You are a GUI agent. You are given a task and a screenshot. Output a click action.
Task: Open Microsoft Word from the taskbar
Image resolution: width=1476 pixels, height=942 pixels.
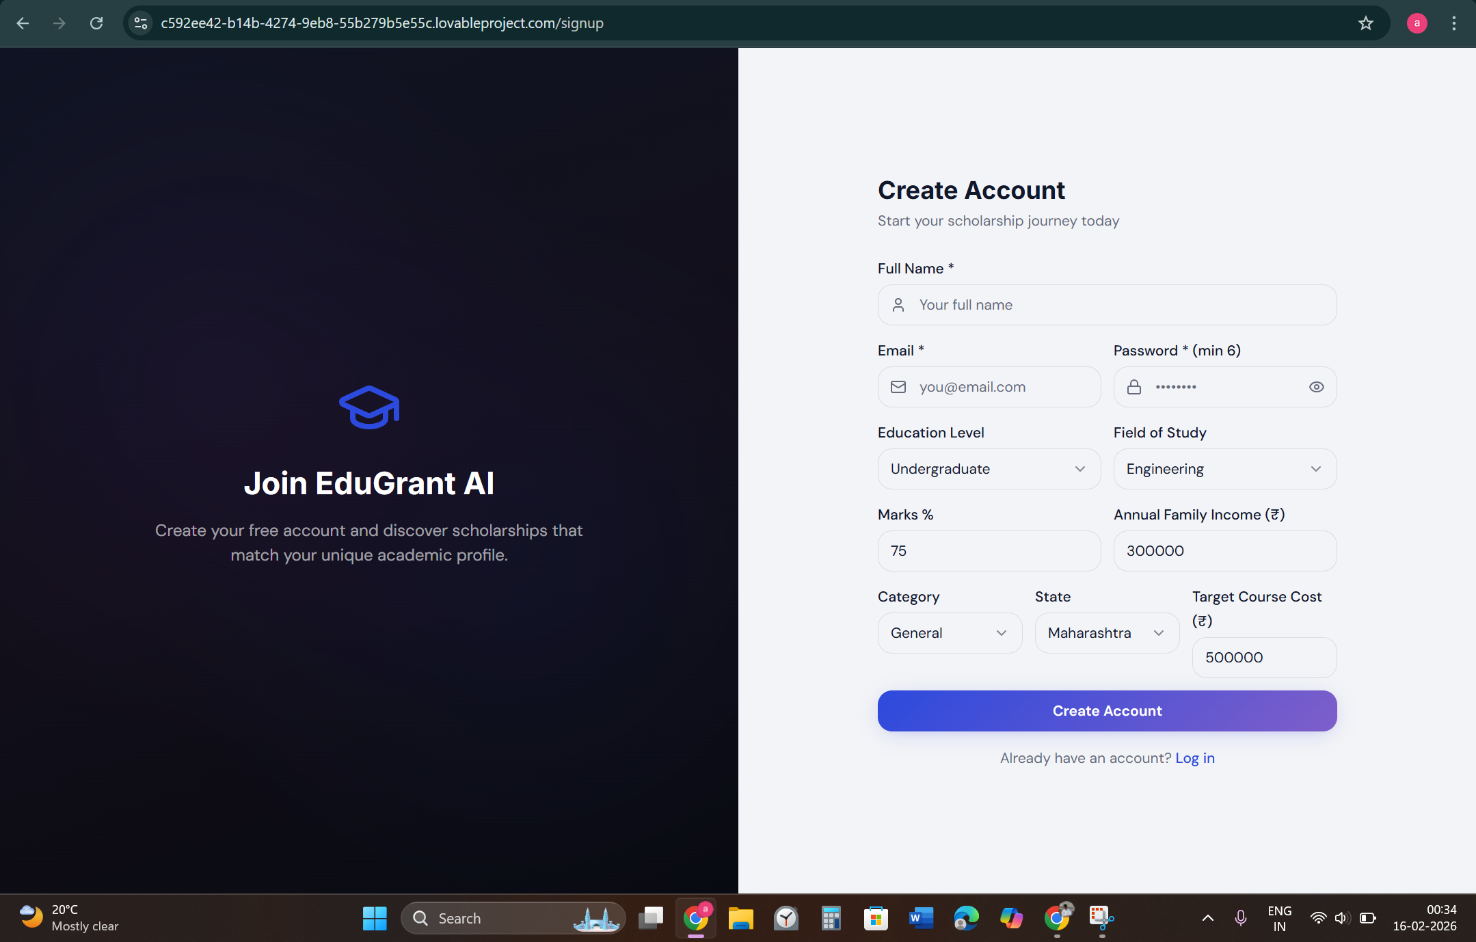[921, 918]
